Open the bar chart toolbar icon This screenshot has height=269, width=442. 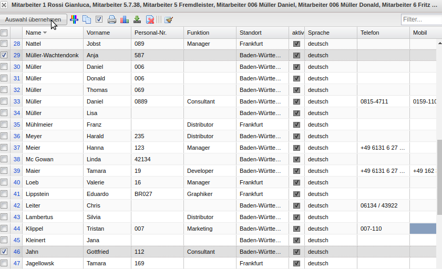[x=125, y=20]
